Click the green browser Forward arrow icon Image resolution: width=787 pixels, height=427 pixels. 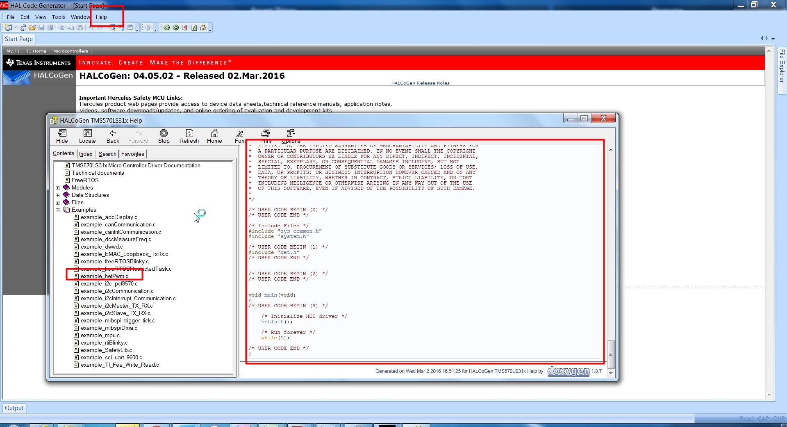point(176,27)
